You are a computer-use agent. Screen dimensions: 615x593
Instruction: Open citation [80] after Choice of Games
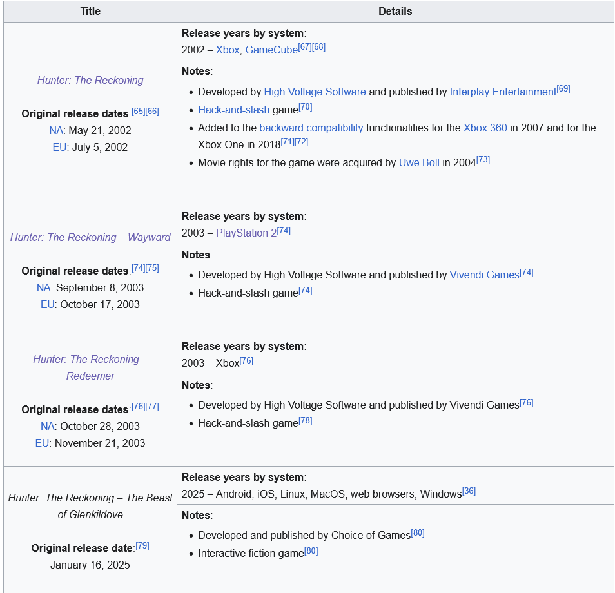(418, 532)
